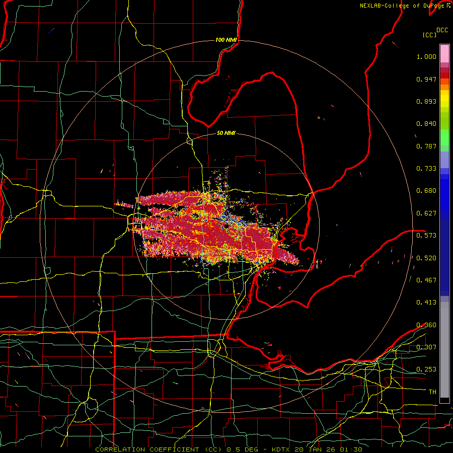
Task: Select the 0.307 scale value
Action: (x=426, y=347)
